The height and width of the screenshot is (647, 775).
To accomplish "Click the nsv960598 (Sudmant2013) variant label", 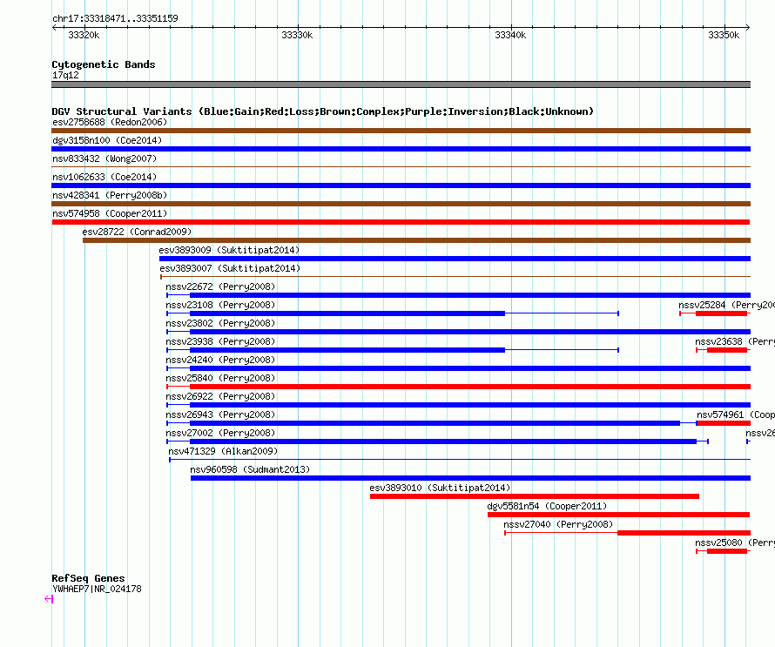I will point(250,469).
